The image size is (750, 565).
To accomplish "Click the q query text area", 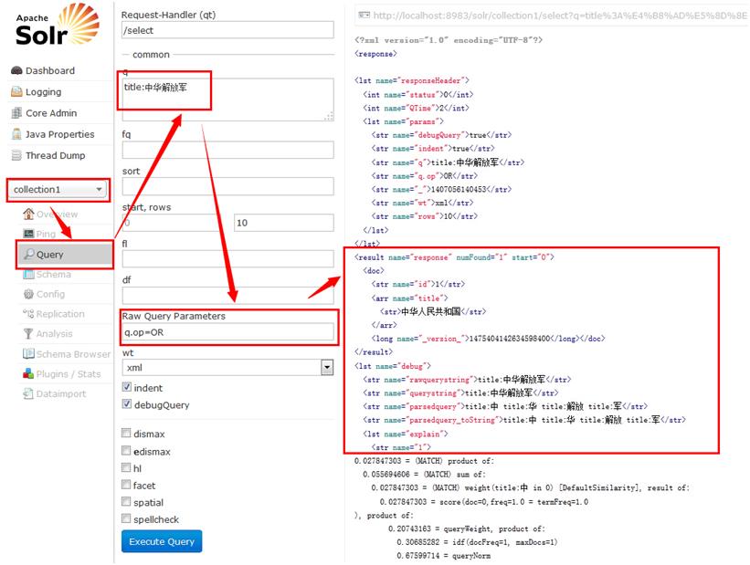I will click(227, 99).
